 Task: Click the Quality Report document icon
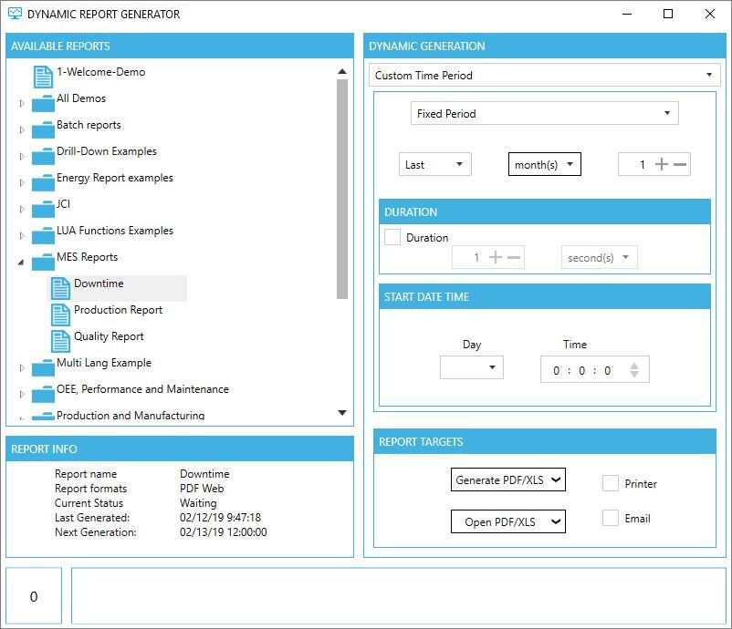click(x=60, y=340)
